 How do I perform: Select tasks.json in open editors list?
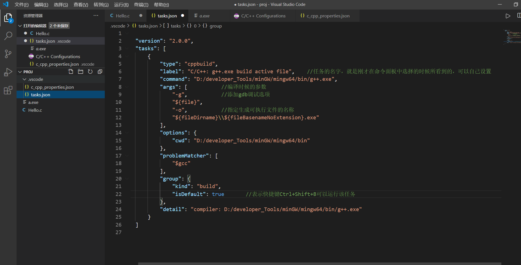coord(61,41)
